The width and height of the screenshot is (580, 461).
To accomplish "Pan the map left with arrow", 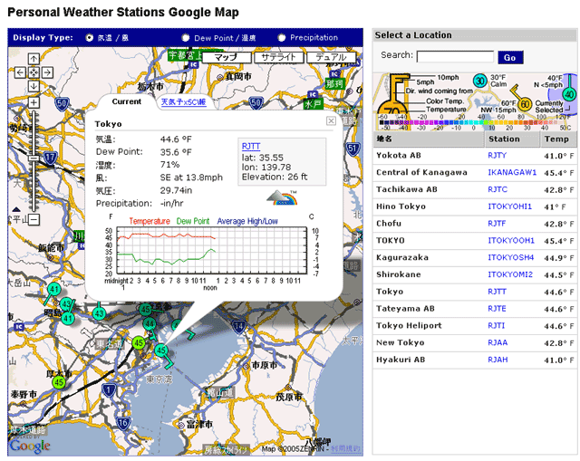I will (20, 72).
